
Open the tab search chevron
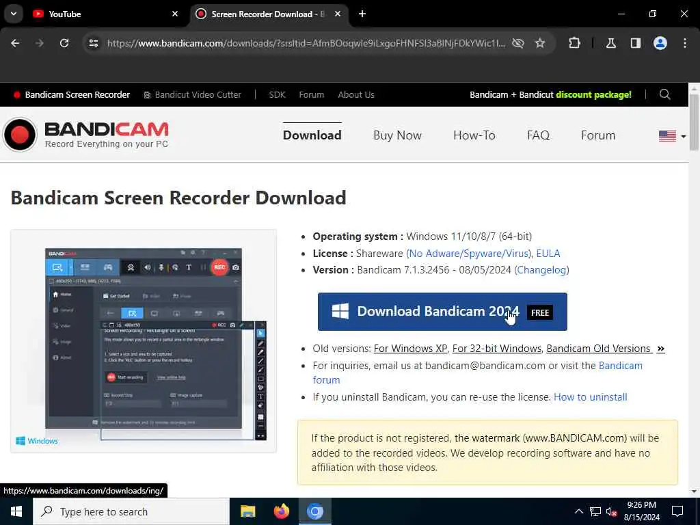pos(14,14)
